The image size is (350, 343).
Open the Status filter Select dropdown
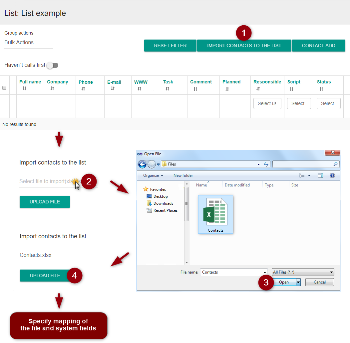(x=328, y=103)
